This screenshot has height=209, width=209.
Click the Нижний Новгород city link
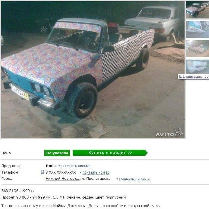pyautogui.click(x=62, y=179)
